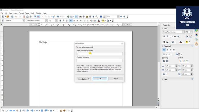199x112 pixels.
Task: Click Cancel in Set Password dialog
Action: pyautogui.click(x=115, y=79)
